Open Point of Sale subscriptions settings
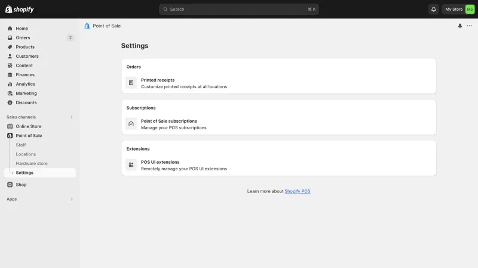478x268 pixels. [x=278, y=124]
